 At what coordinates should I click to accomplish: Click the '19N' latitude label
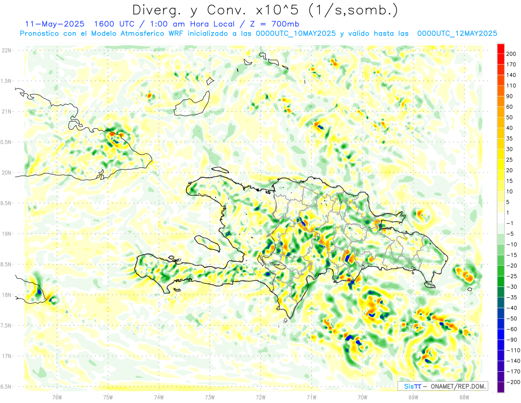pyautogui.click(x=7, y=234)
